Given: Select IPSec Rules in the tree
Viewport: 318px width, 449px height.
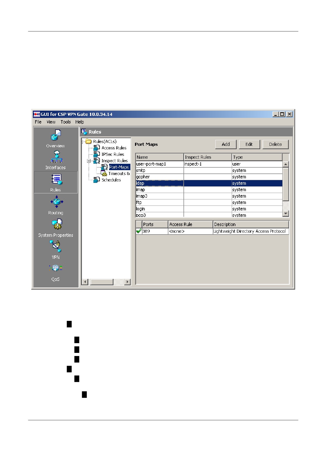Looking at the screenshot, I should [x=113, y=154].
